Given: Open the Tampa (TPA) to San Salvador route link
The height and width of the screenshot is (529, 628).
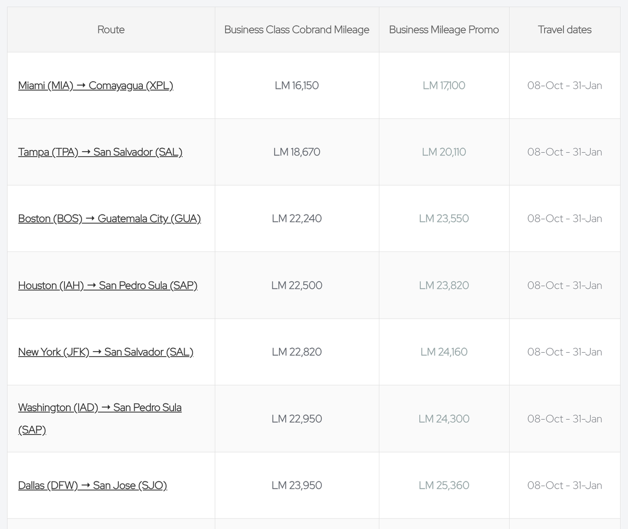Looking at the screenshot, I should coord(100,152).
